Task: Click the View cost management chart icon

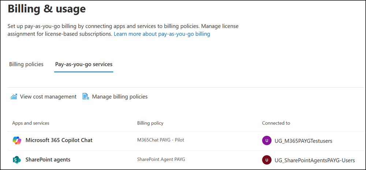Action: [14, 96]
